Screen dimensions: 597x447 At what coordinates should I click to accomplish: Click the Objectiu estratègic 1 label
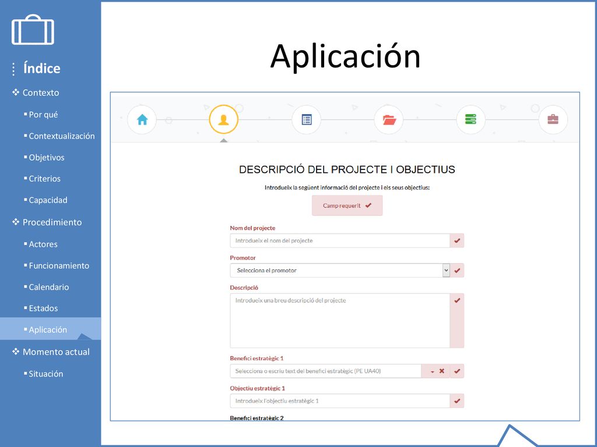257,388
